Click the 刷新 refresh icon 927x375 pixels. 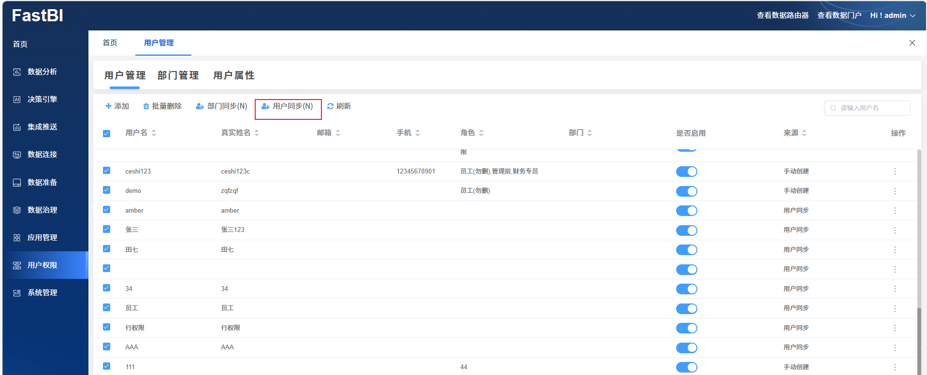[x=330, y=106]
